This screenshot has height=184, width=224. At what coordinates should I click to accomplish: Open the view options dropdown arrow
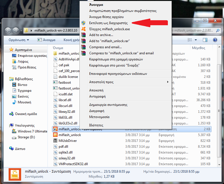pos(196,40)
